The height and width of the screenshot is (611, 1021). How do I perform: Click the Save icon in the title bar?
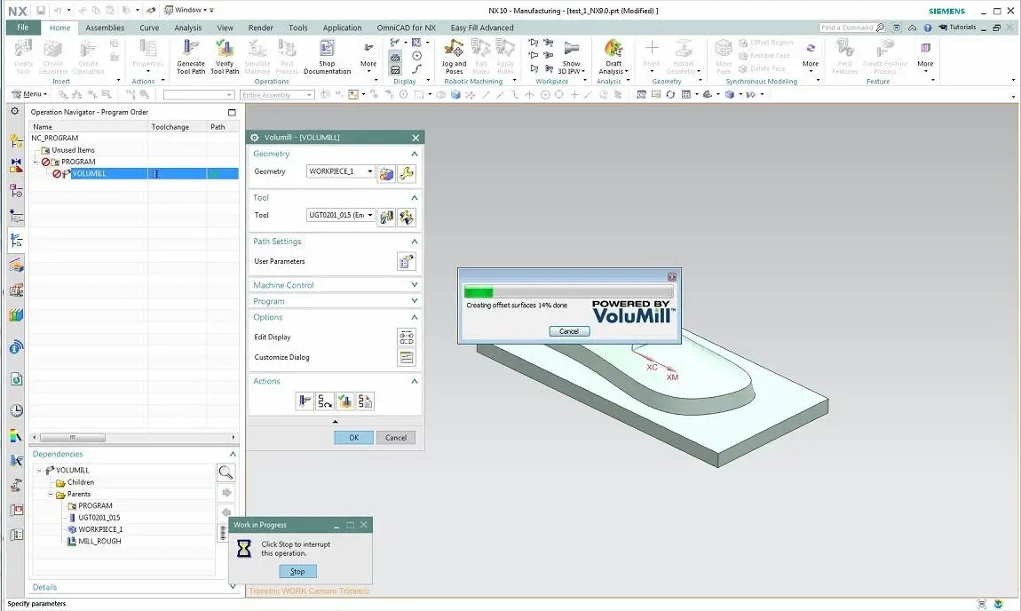pos(40,11)
